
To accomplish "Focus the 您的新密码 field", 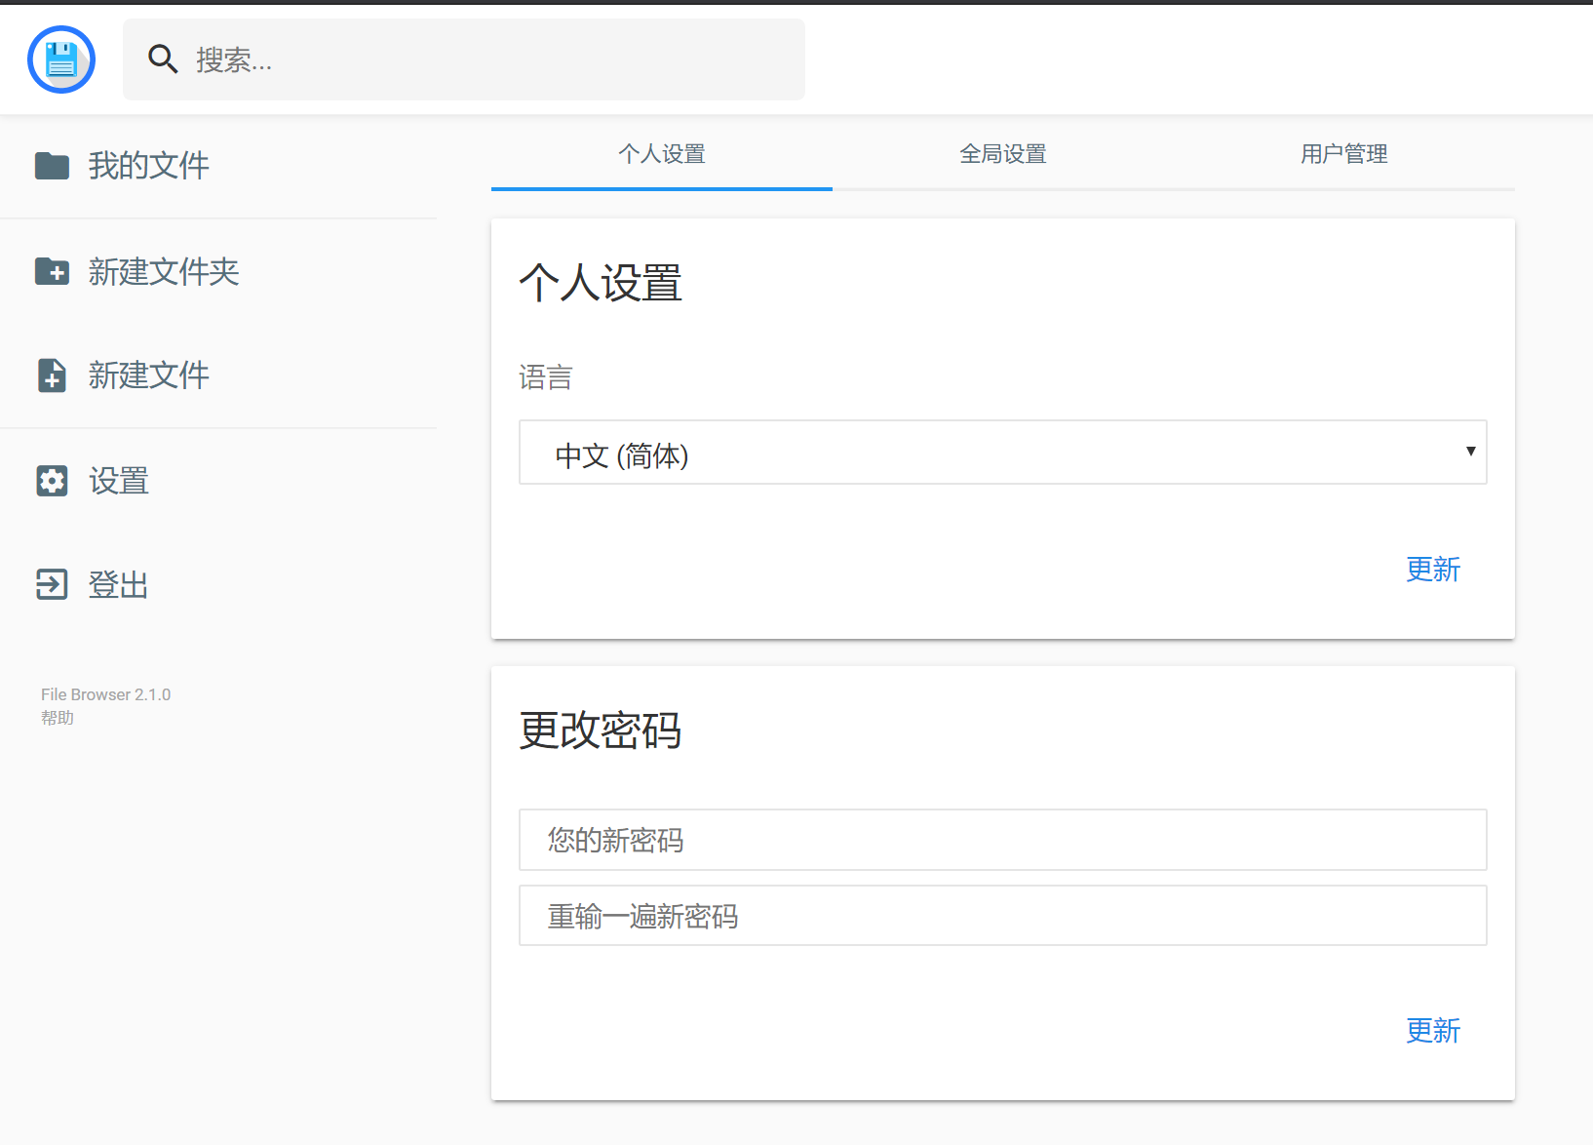I will [1003, 840].
